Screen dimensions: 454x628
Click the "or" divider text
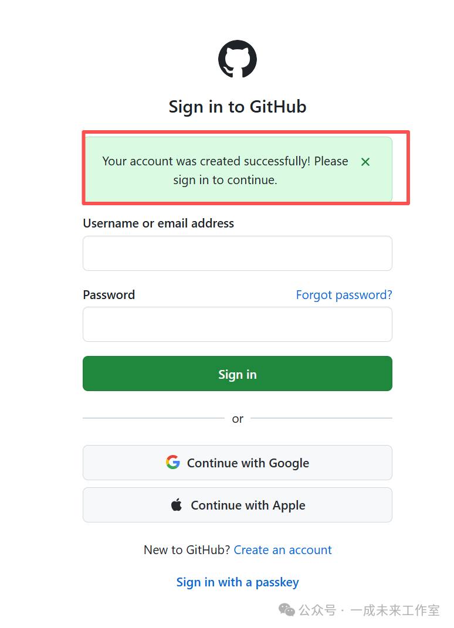pos(238,419)
